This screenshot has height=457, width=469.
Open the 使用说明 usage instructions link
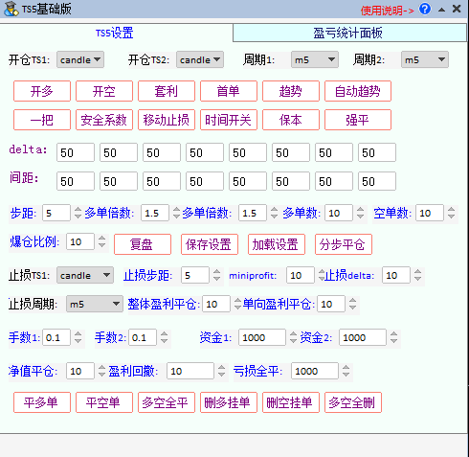point(387,11)
